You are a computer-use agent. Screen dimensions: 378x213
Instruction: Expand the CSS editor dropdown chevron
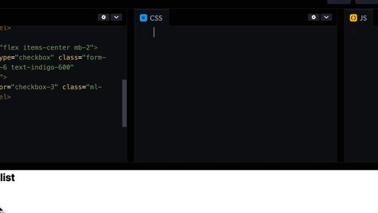coord(326,17)
